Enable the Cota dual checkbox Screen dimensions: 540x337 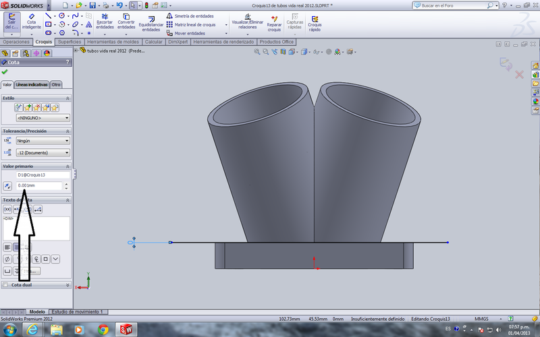(x=5, y=284)
